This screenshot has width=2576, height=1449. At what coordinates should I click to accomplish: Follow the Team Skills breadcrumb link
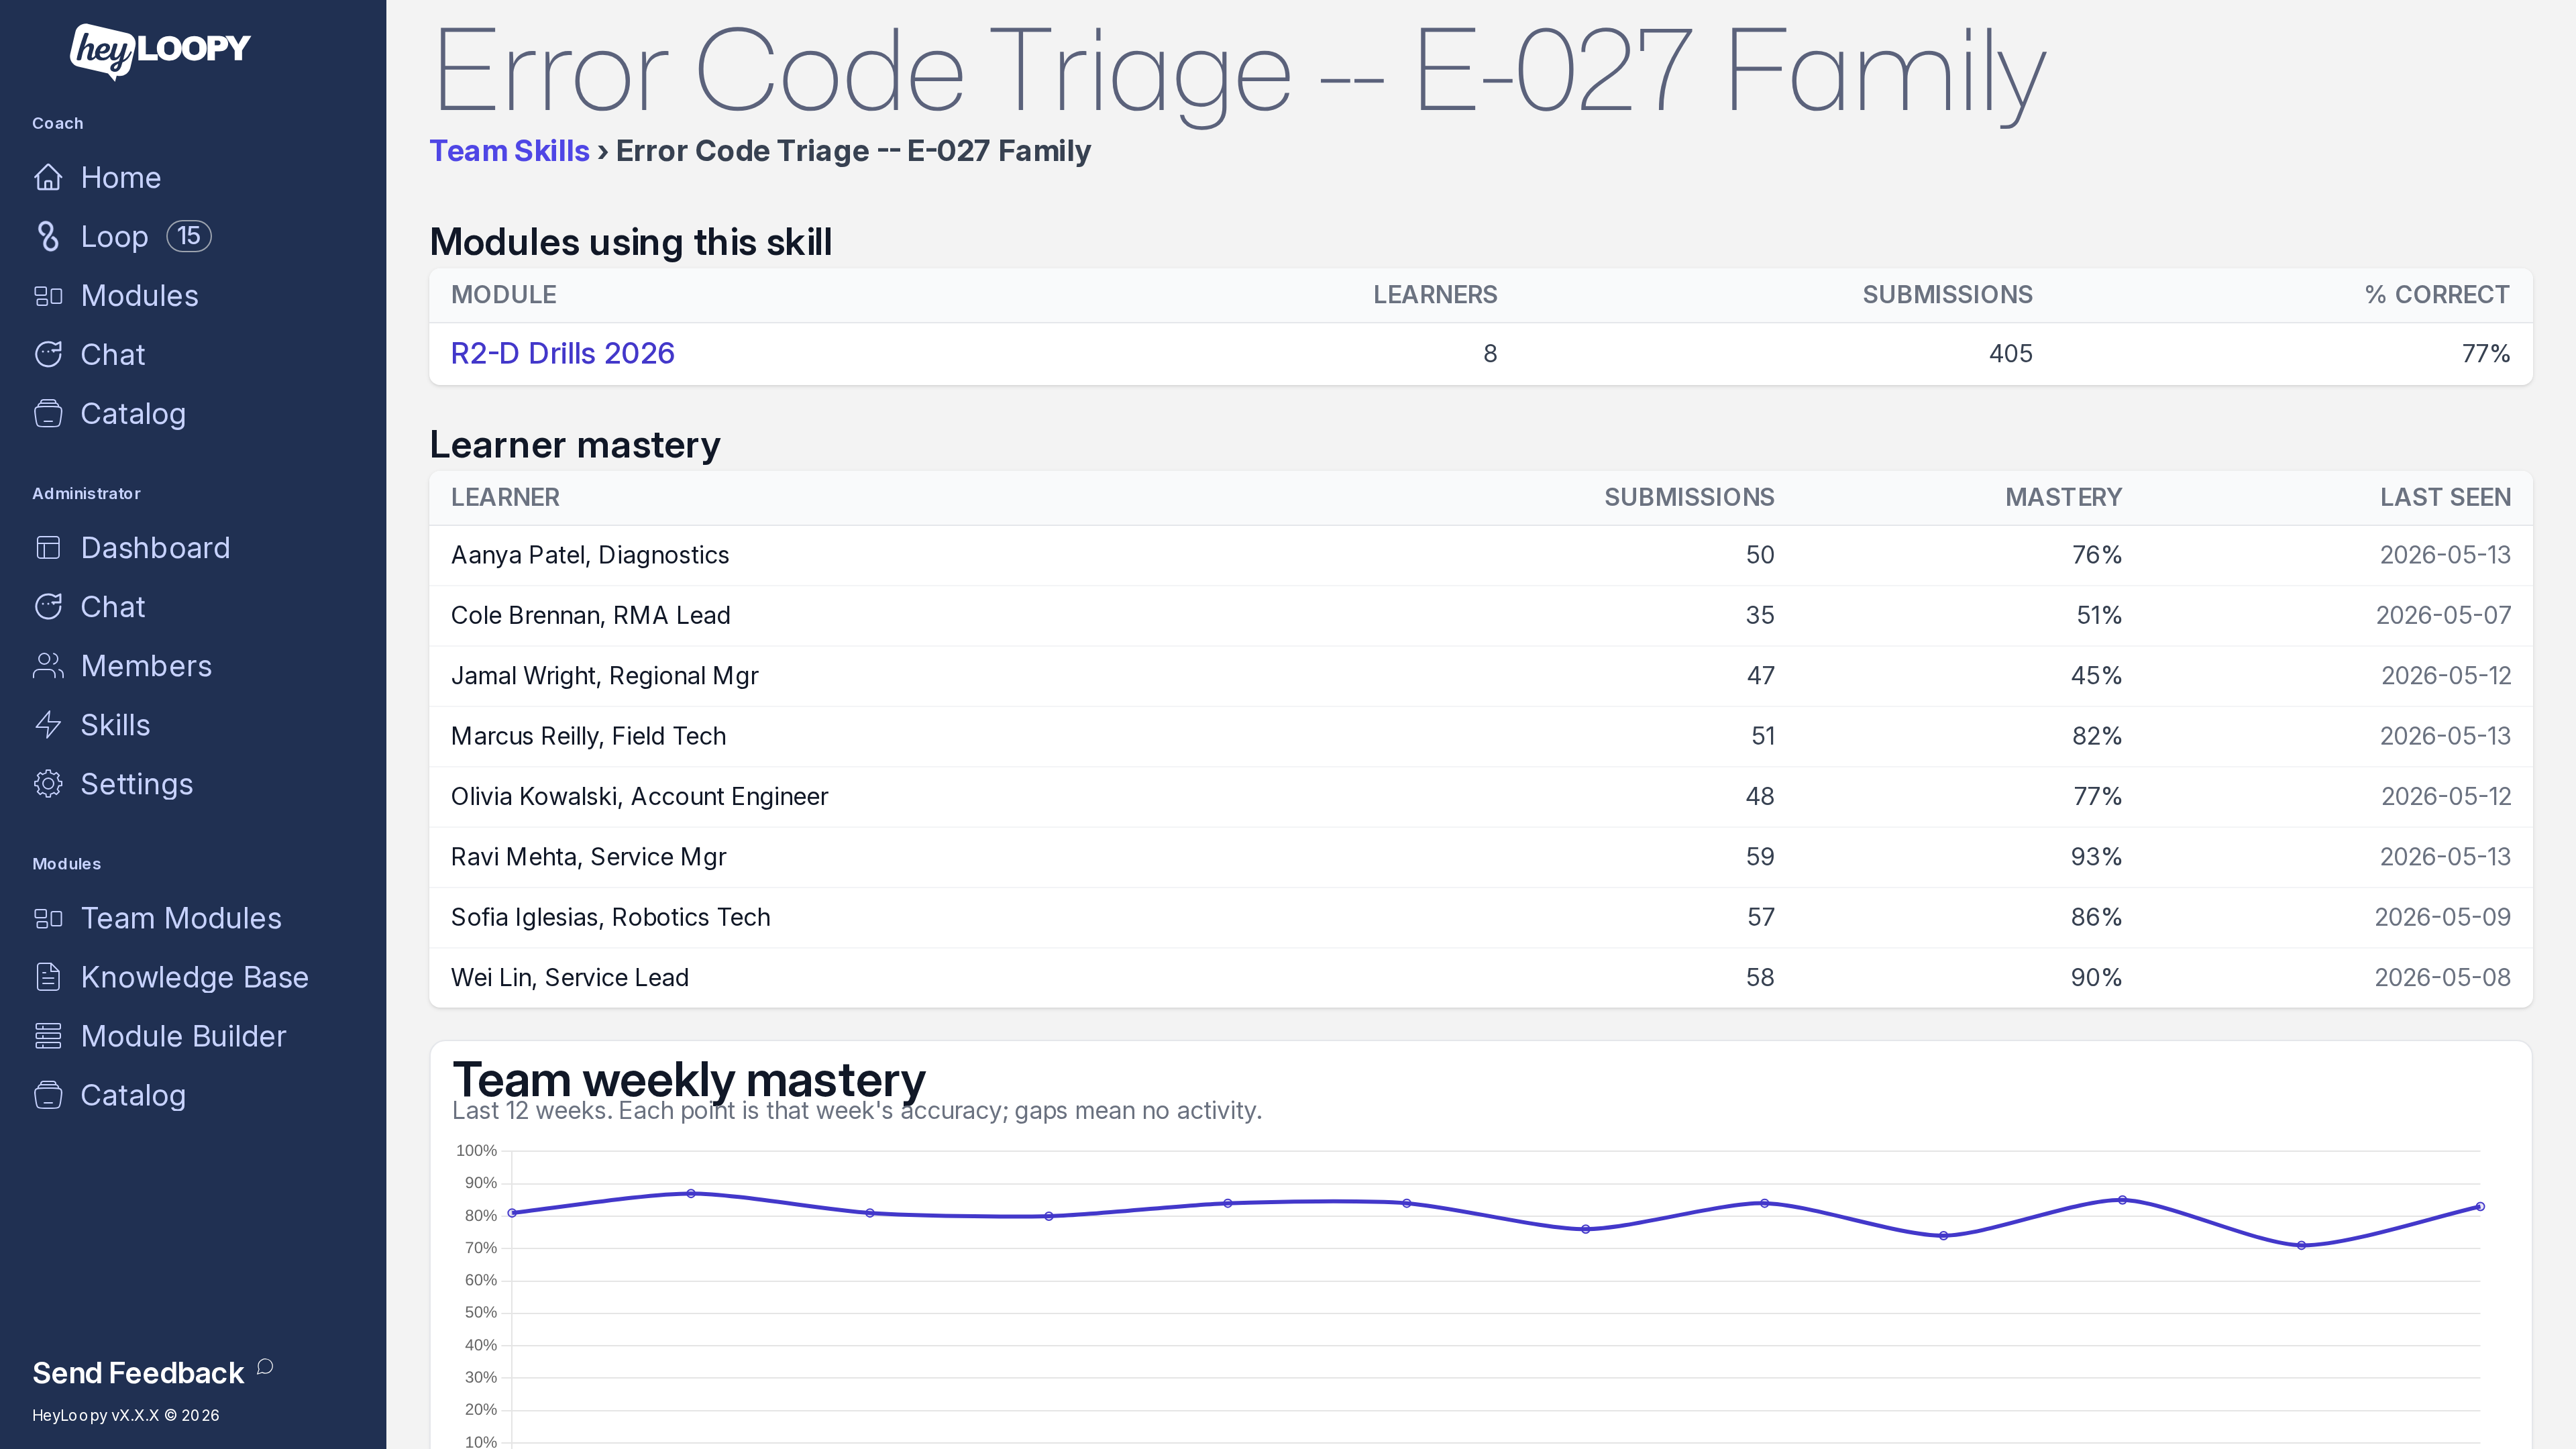click(x=509, y=151)
